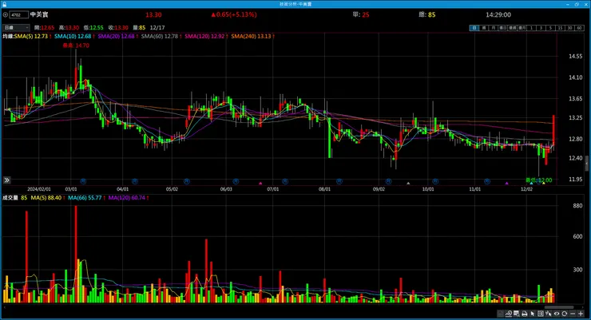This screenshot has height=320, width=591.
Task: Click the MA(66) 55.77 volume label
Action: coord(85,198)
